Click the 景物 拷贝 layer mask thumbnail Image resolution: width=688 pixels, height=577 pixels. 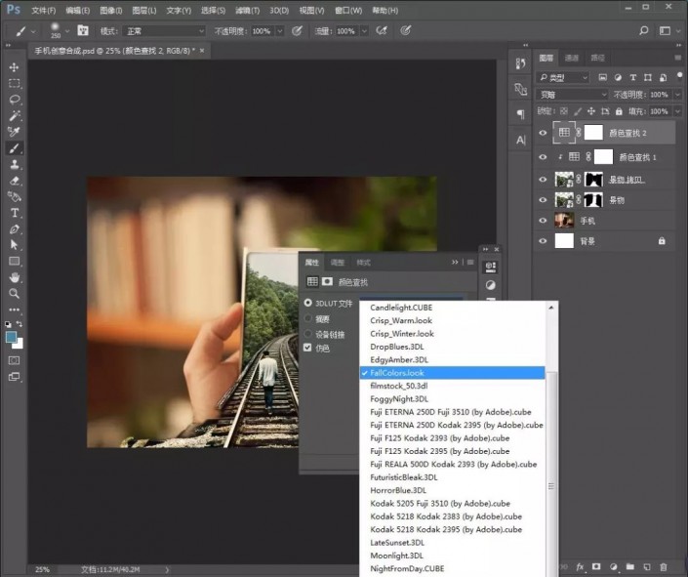tap(593, 180)
